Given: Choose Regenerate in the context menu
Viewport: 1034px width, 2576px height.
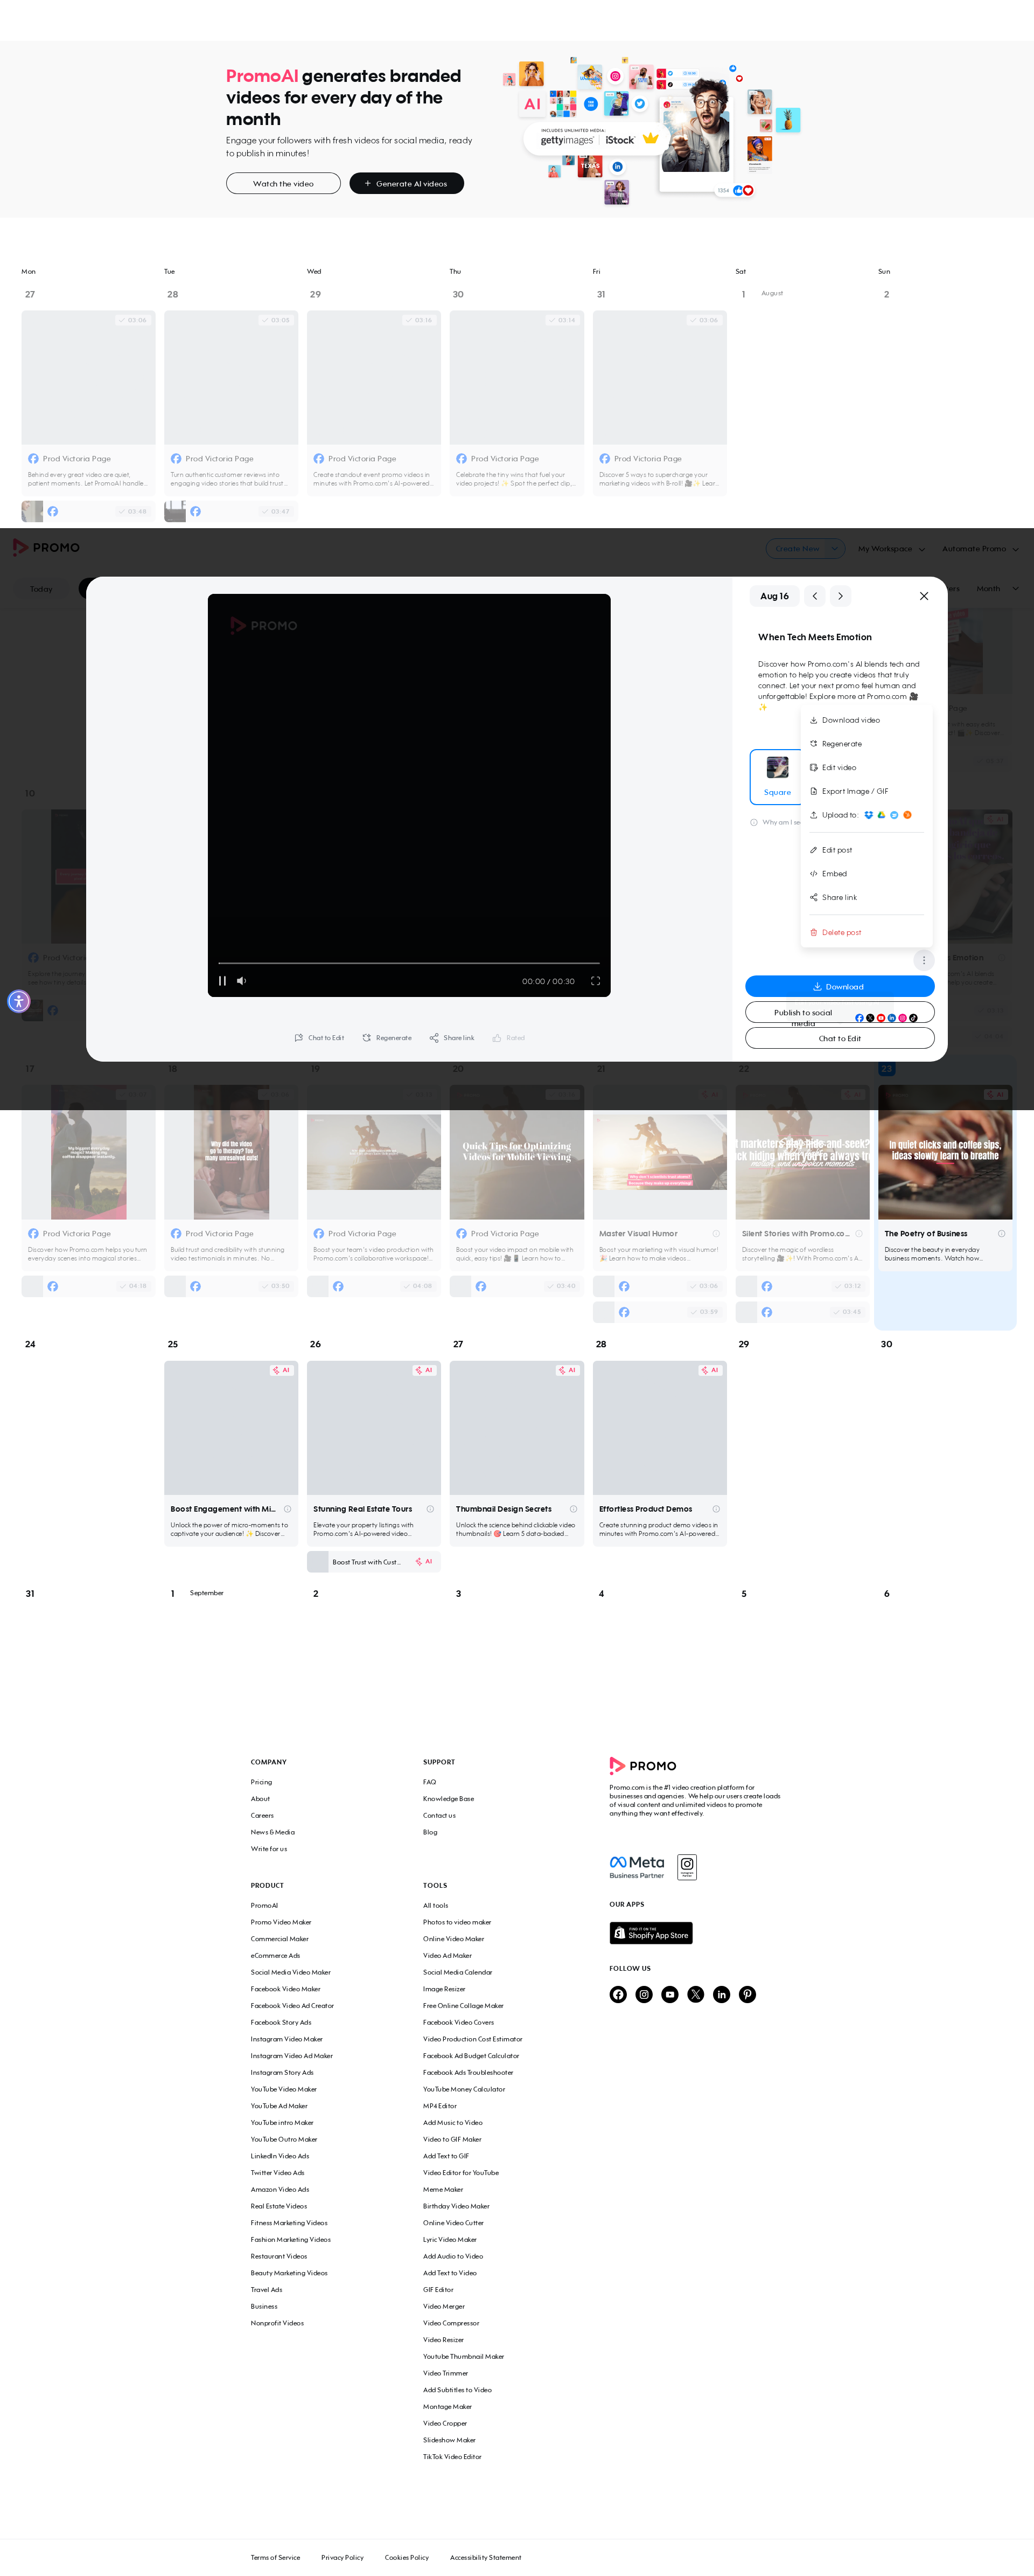Looking at the screenshot, I should point(867,744).
